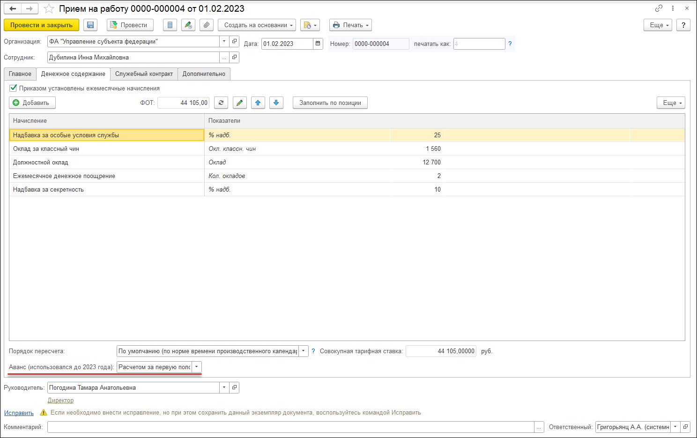
Task: Open the Сотрудник record with open icon
Action: click(235, 57)
